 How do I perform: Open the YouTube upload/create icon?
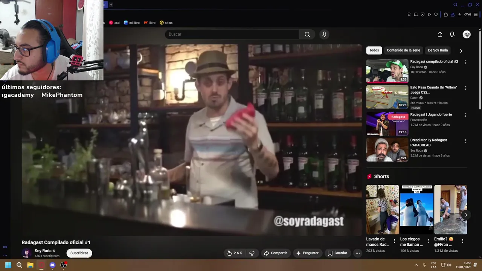pos(440,34)
